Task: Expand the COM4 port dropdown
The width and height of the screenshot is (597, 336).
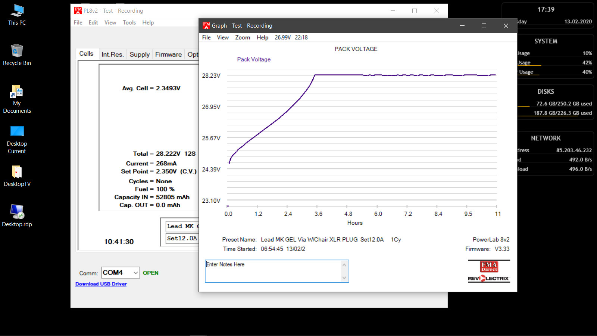Action: [135, 273]
